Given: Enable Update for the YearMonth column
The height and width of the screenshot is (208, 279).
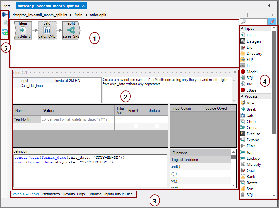Looking at the screenshot, I should click(x=157, y=119).
